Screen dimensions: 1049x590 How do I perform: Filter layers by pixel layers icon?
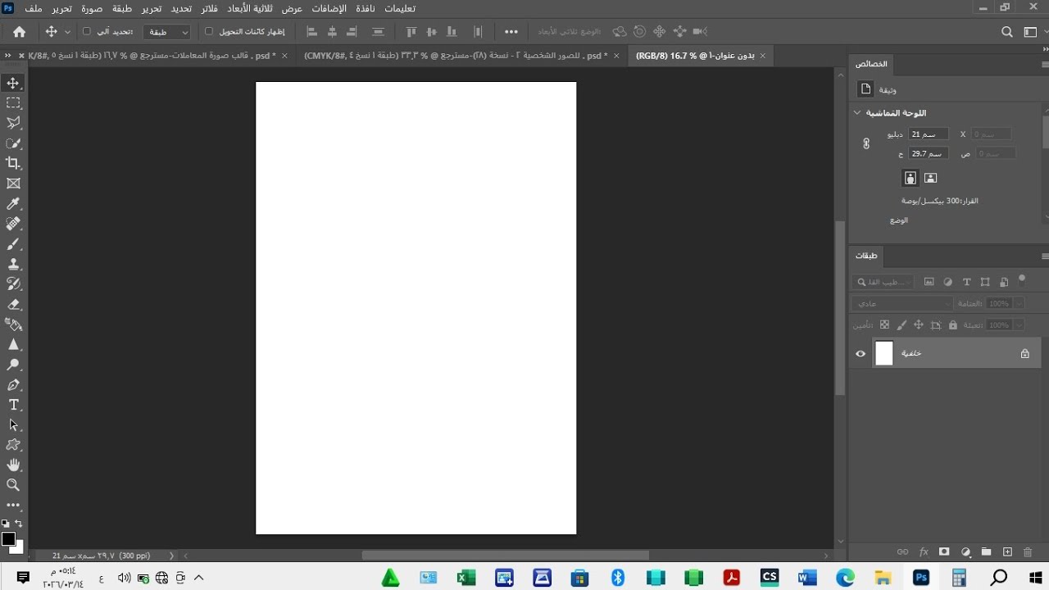click(x=929, y=282)
